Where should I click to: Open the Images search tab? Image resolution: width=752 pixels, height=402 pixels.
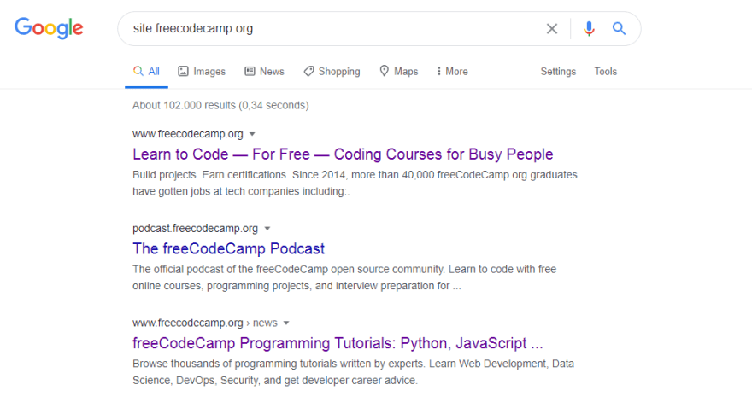202,72
